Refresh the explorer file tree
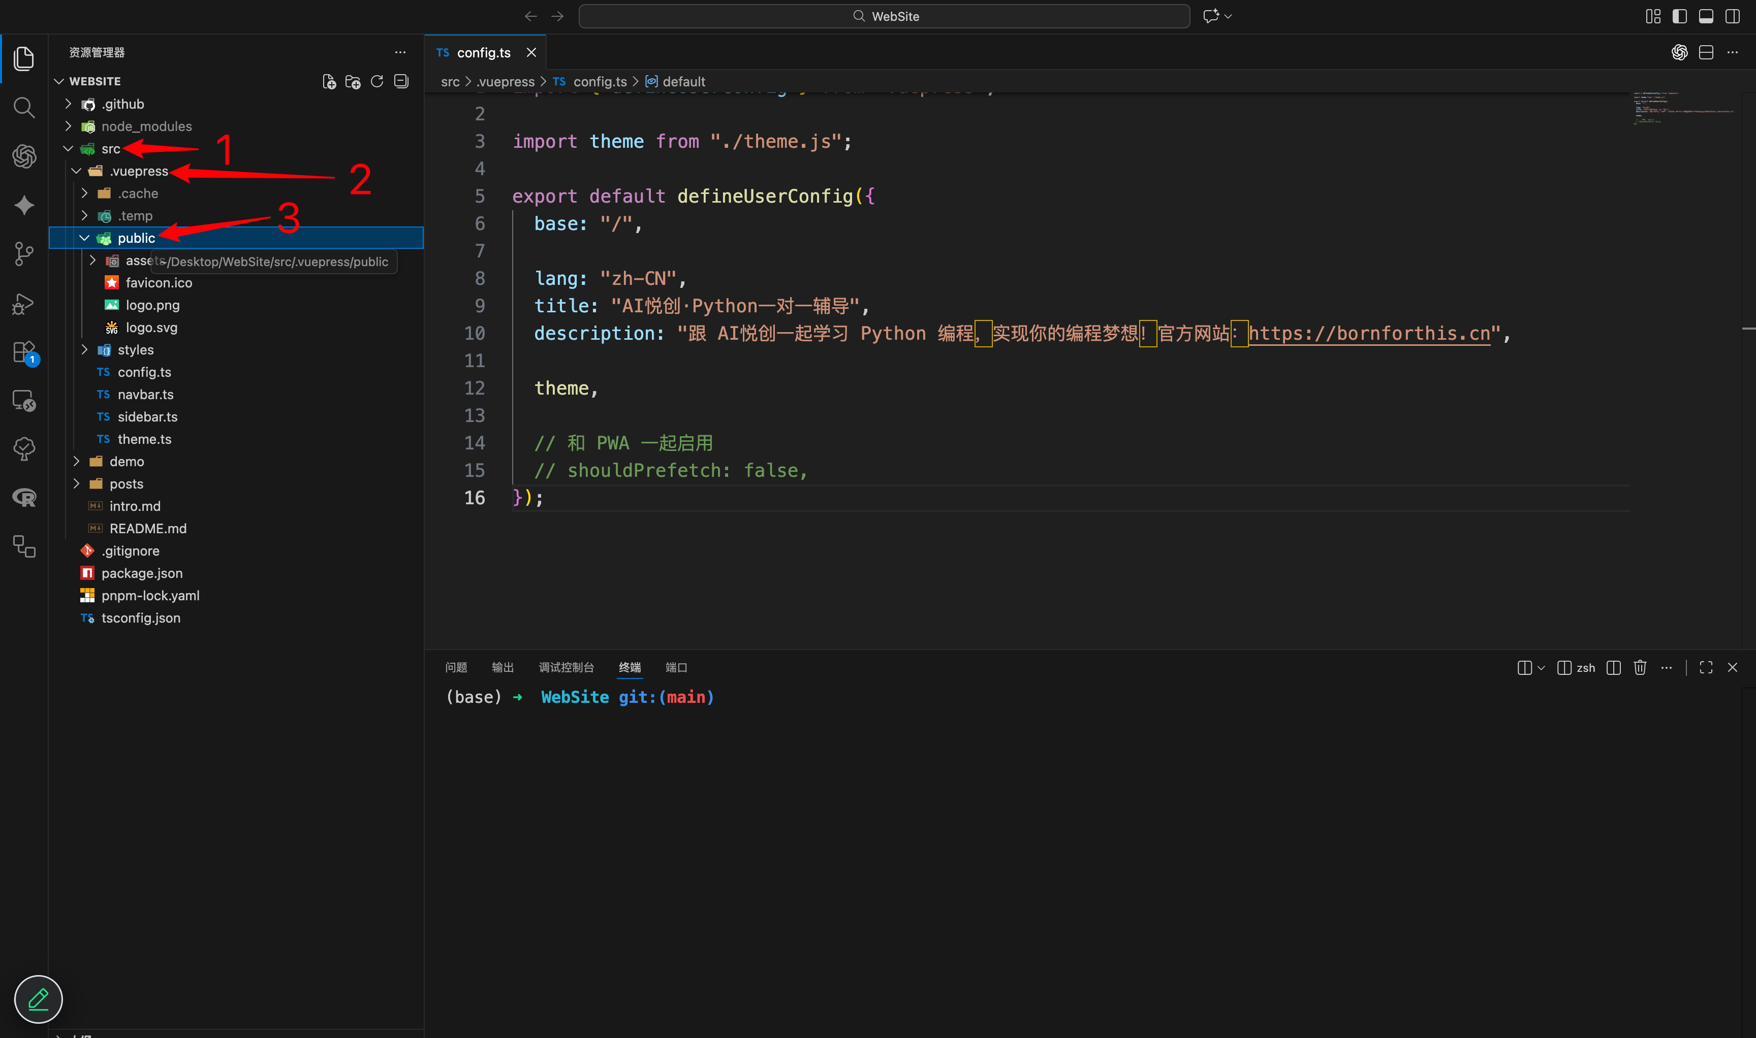The height and width of the screenshot is (1038, 1756). pyautogui.click(x=377, y=82)
